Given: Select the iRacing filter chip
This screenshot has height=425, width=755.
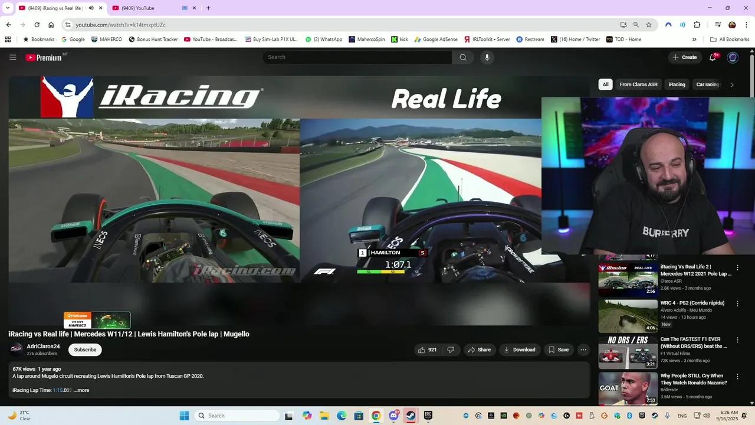Looking at the screenshot, I should click(677, 84).
